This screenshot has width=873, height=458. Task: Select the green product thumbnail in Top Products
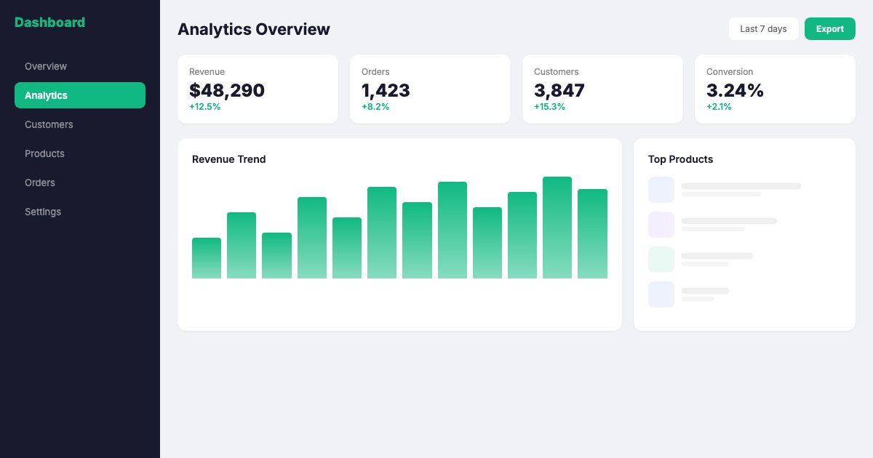tap(661, 259)
